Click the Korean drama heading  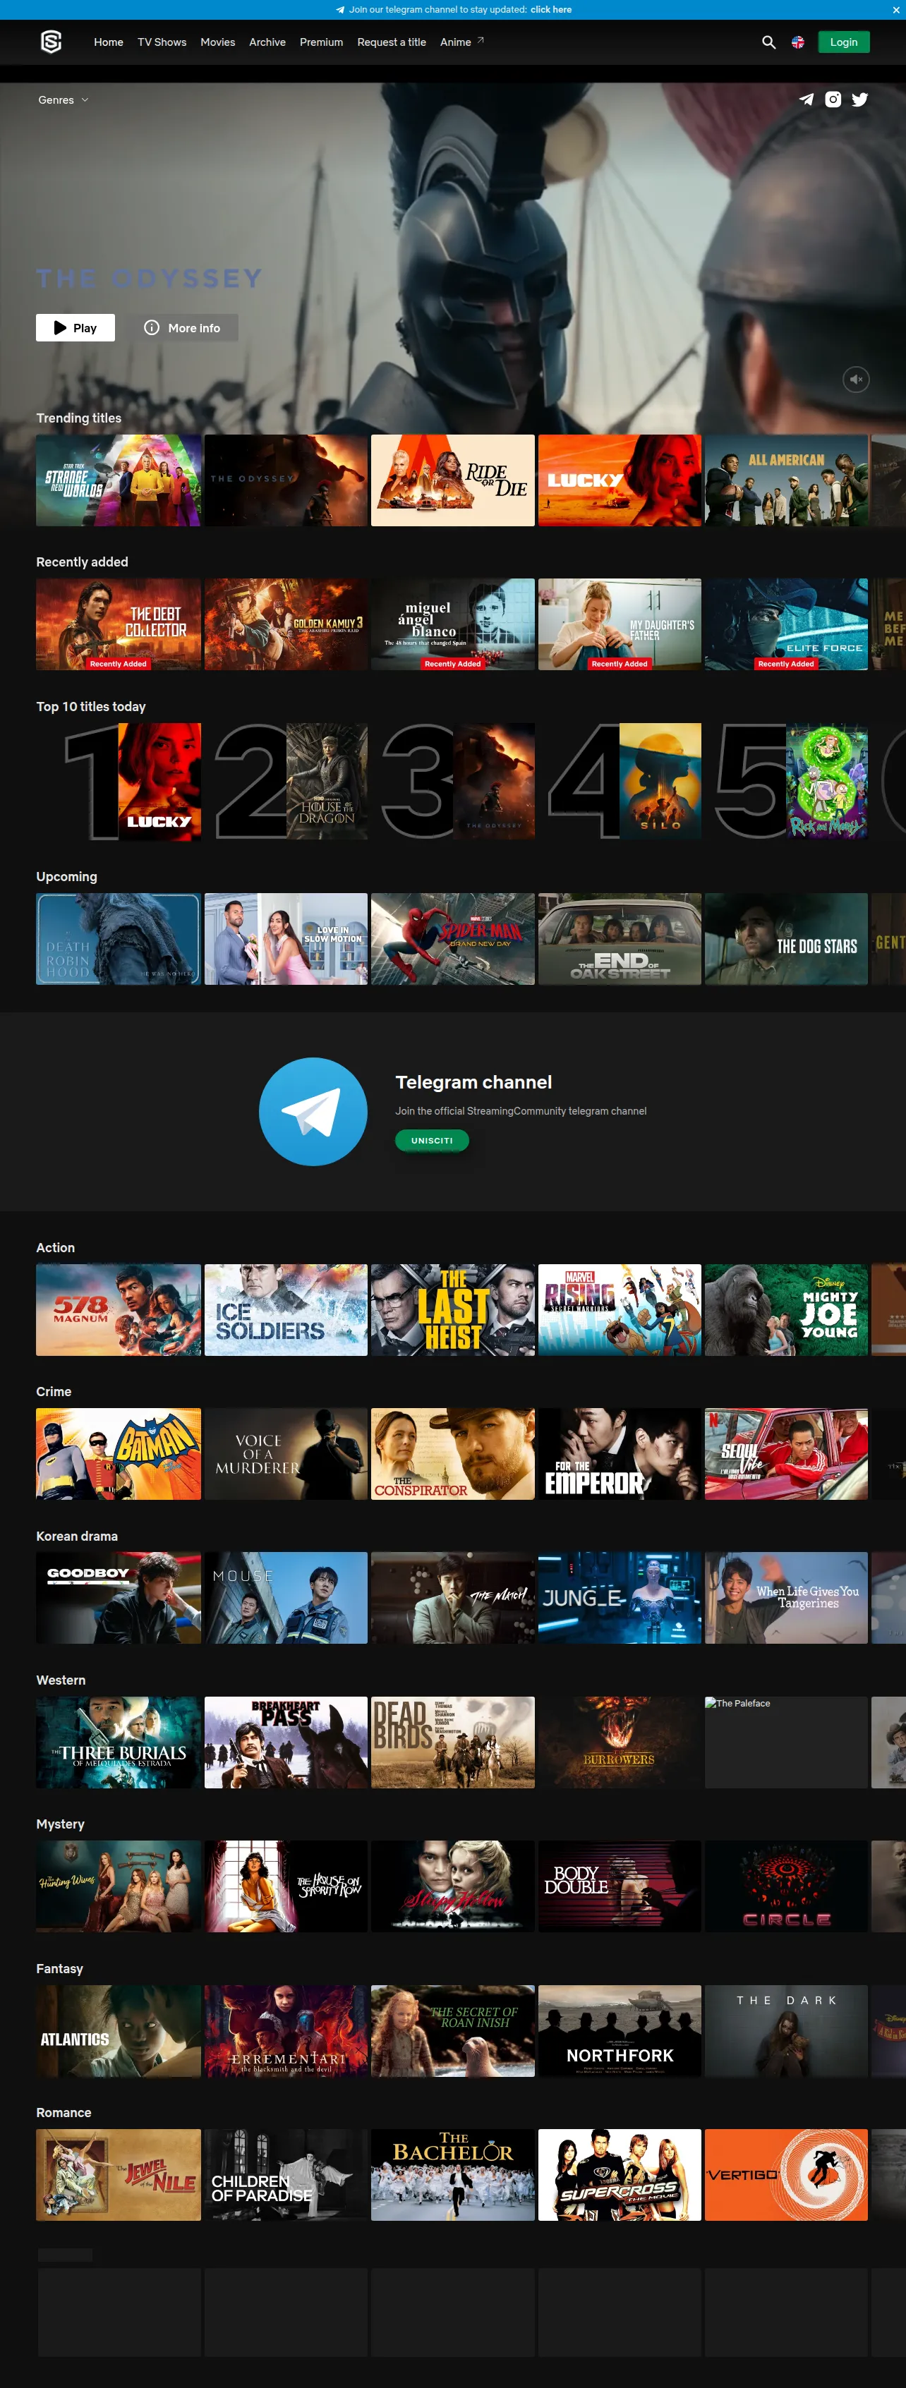[77, 1536]
